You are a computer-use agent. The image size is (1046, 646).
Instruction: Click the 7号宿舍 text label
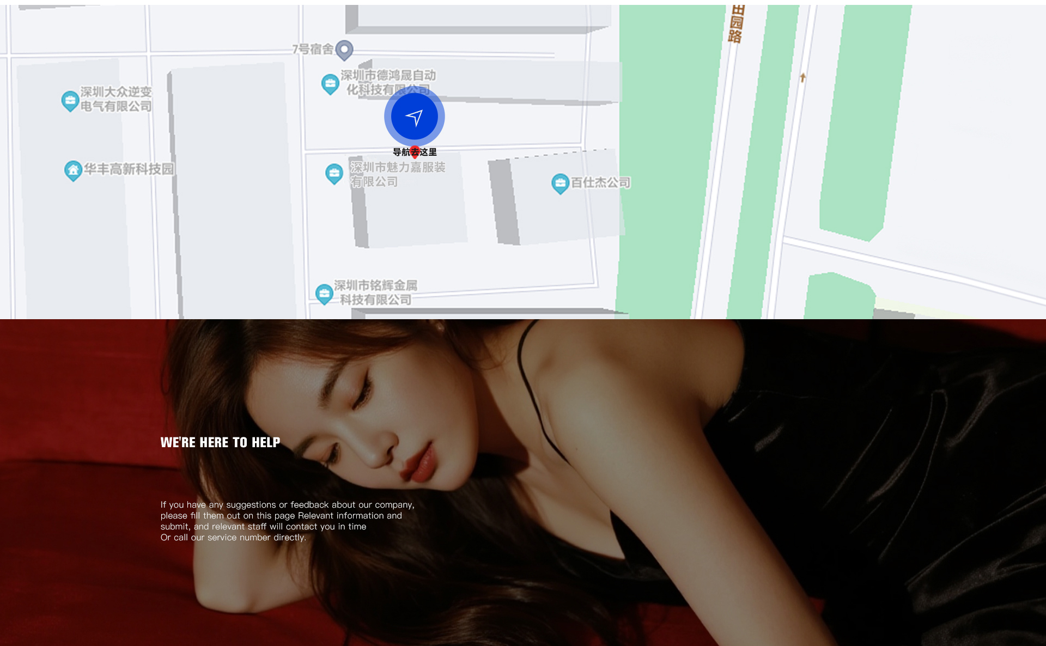[x=313, y=50]
